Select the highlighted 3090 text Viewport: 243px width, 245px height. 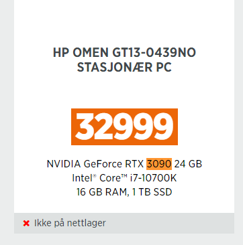tap(159, 164)
